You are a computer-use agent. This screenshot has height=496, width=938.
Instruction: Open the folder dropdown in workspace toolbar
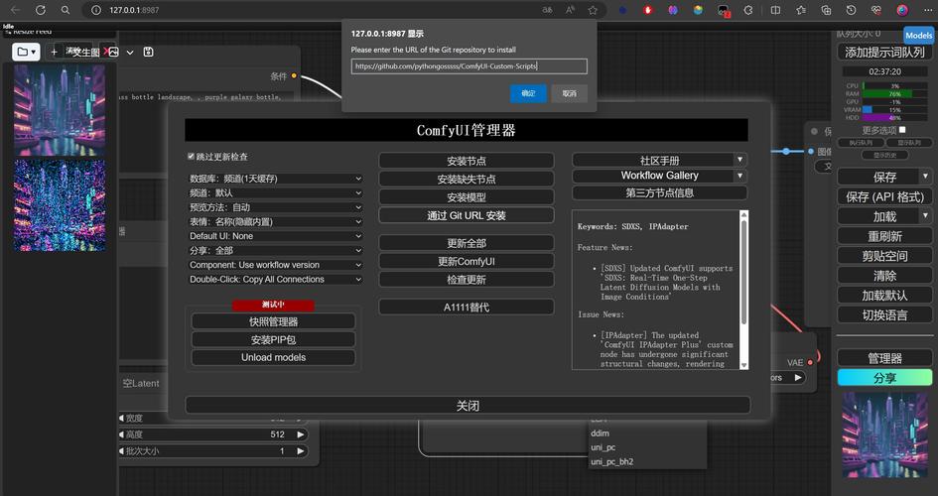(26, 52)
